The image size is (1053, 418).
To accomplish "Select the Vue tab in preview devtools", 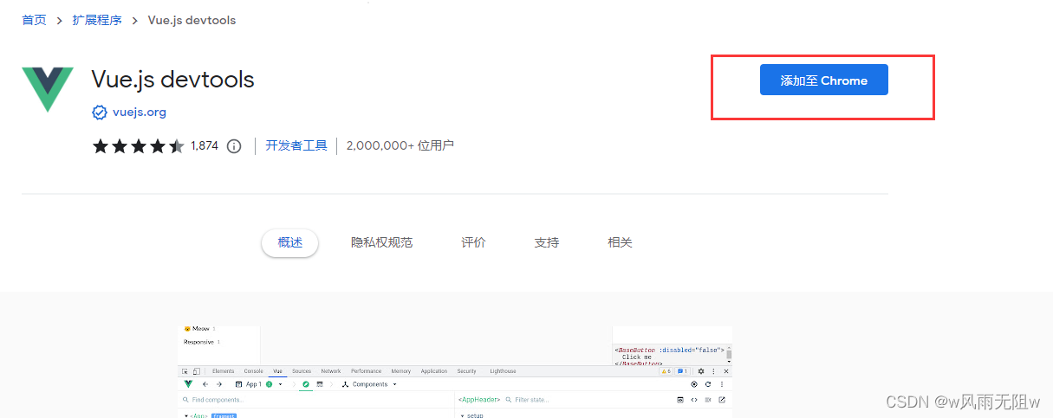I will click(277, 371).
